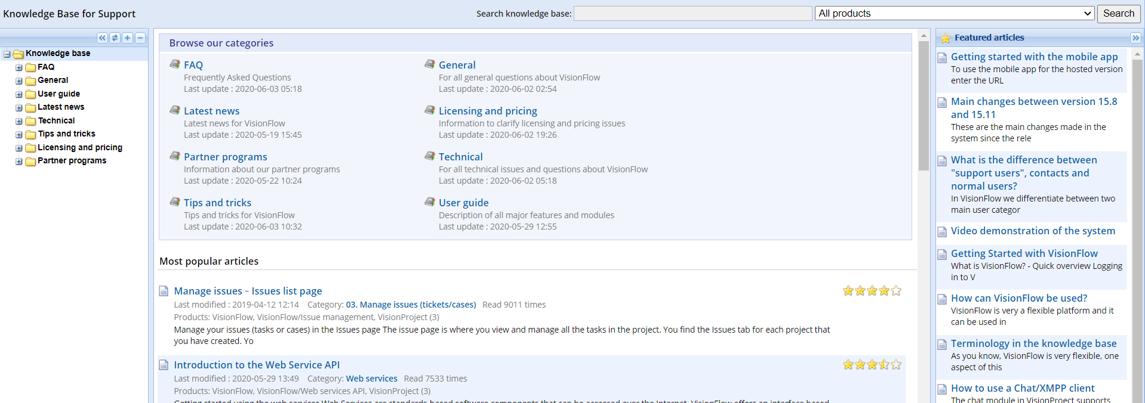1145x403 pixels.
Task: Open the FAQ category link
Action: click(x=193, y=65)
